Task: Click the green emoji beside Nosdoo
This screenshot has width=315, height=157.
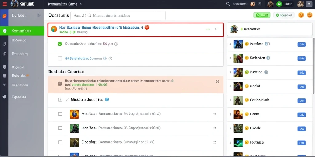Action: point(247,72)
